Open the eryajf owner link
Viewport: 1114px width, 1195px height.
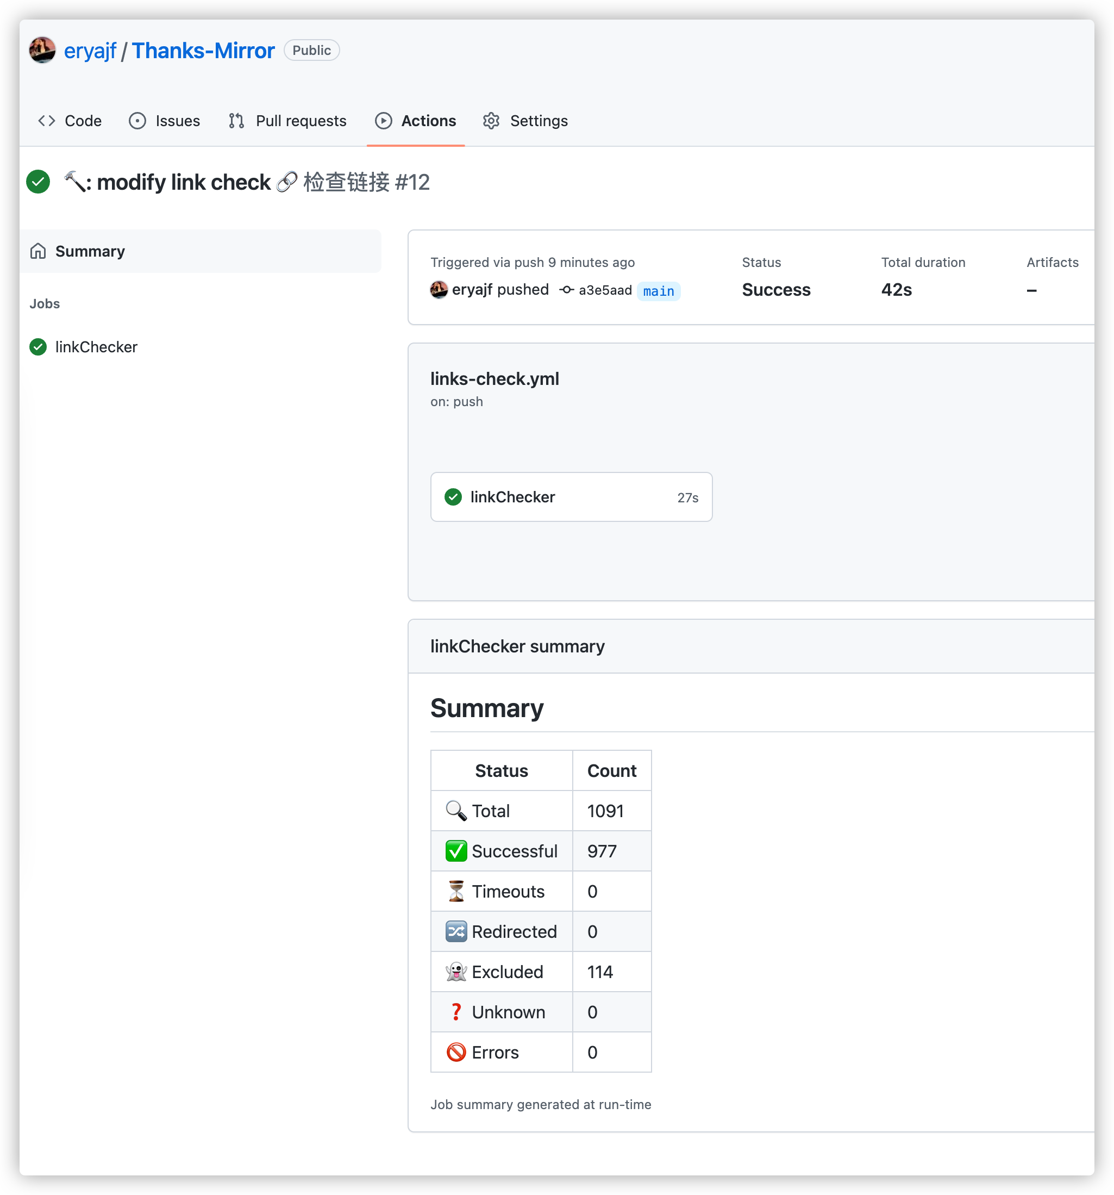click(90, 51)
